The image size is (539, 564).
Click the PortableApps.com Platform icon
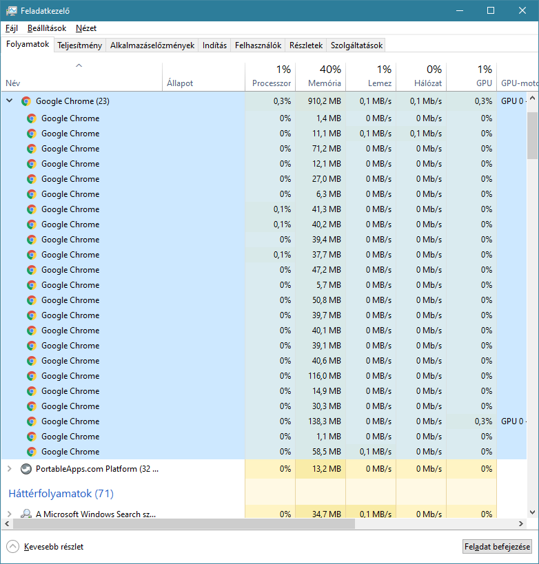click(x=26, y=469)
